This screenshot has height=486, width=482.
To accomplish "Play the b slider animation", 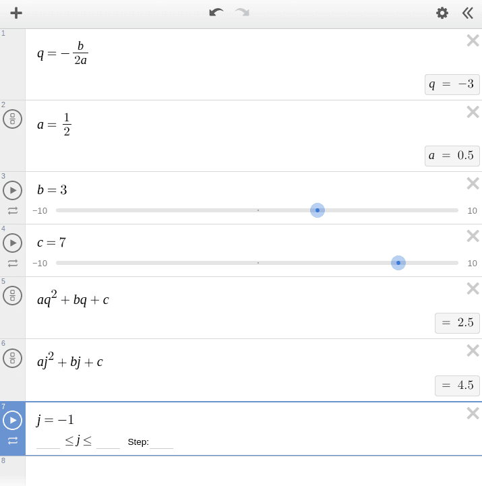I will pos(12,191).
